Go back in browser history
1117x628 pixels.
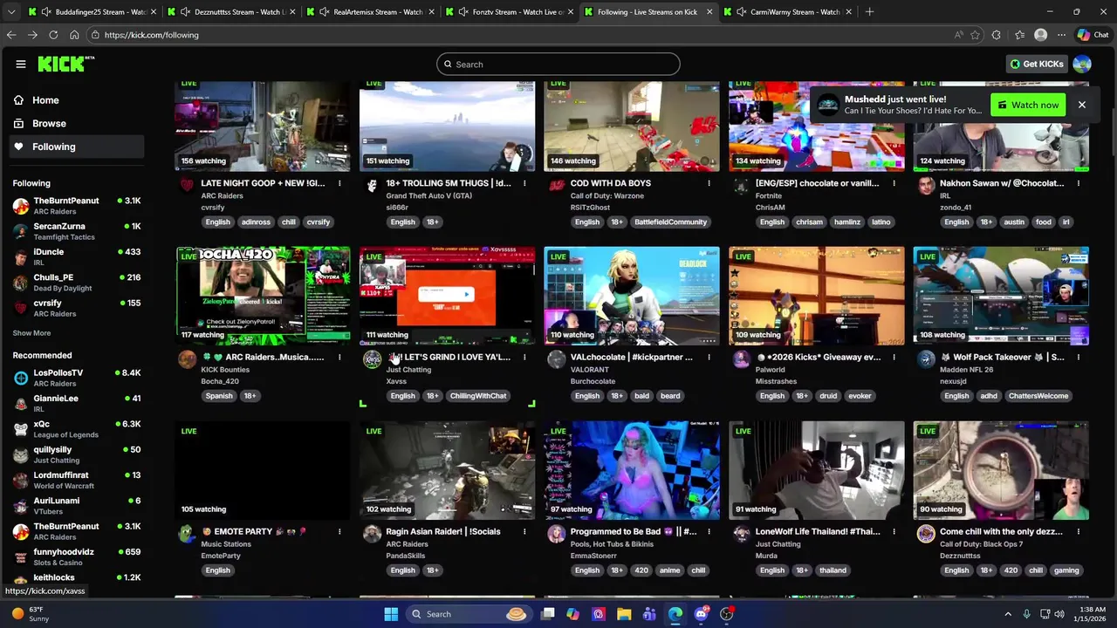coord(11,35)
